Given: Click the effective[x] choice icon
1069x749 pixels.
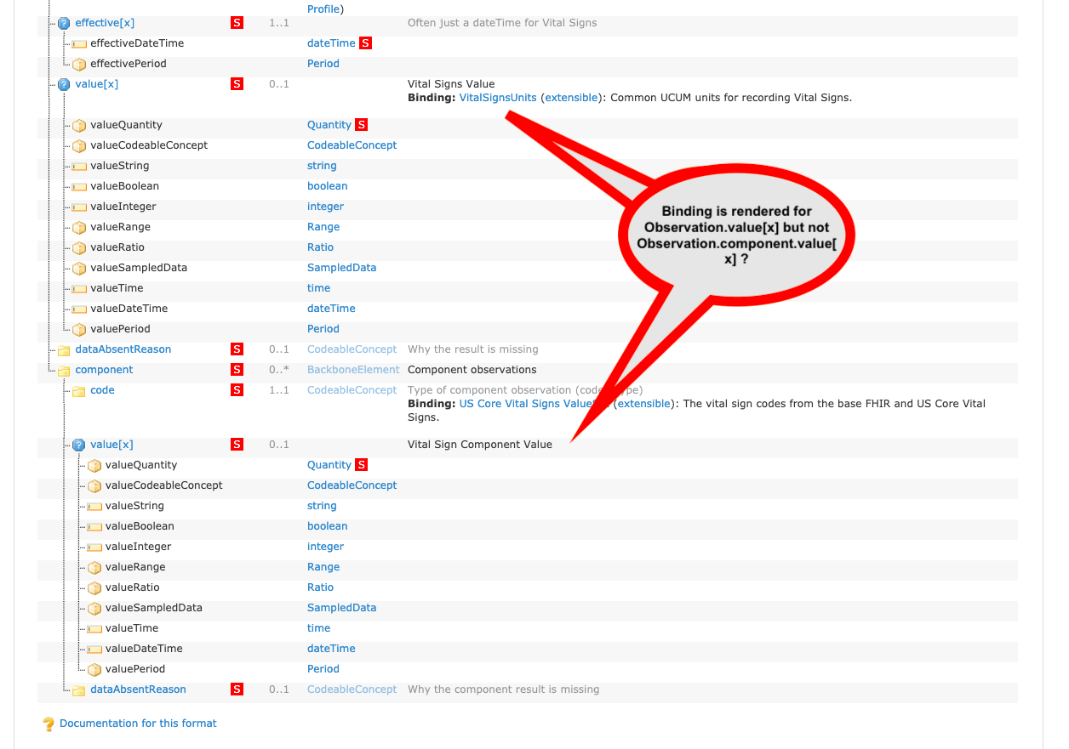Looking at the screenshot, I should [64, 23].
